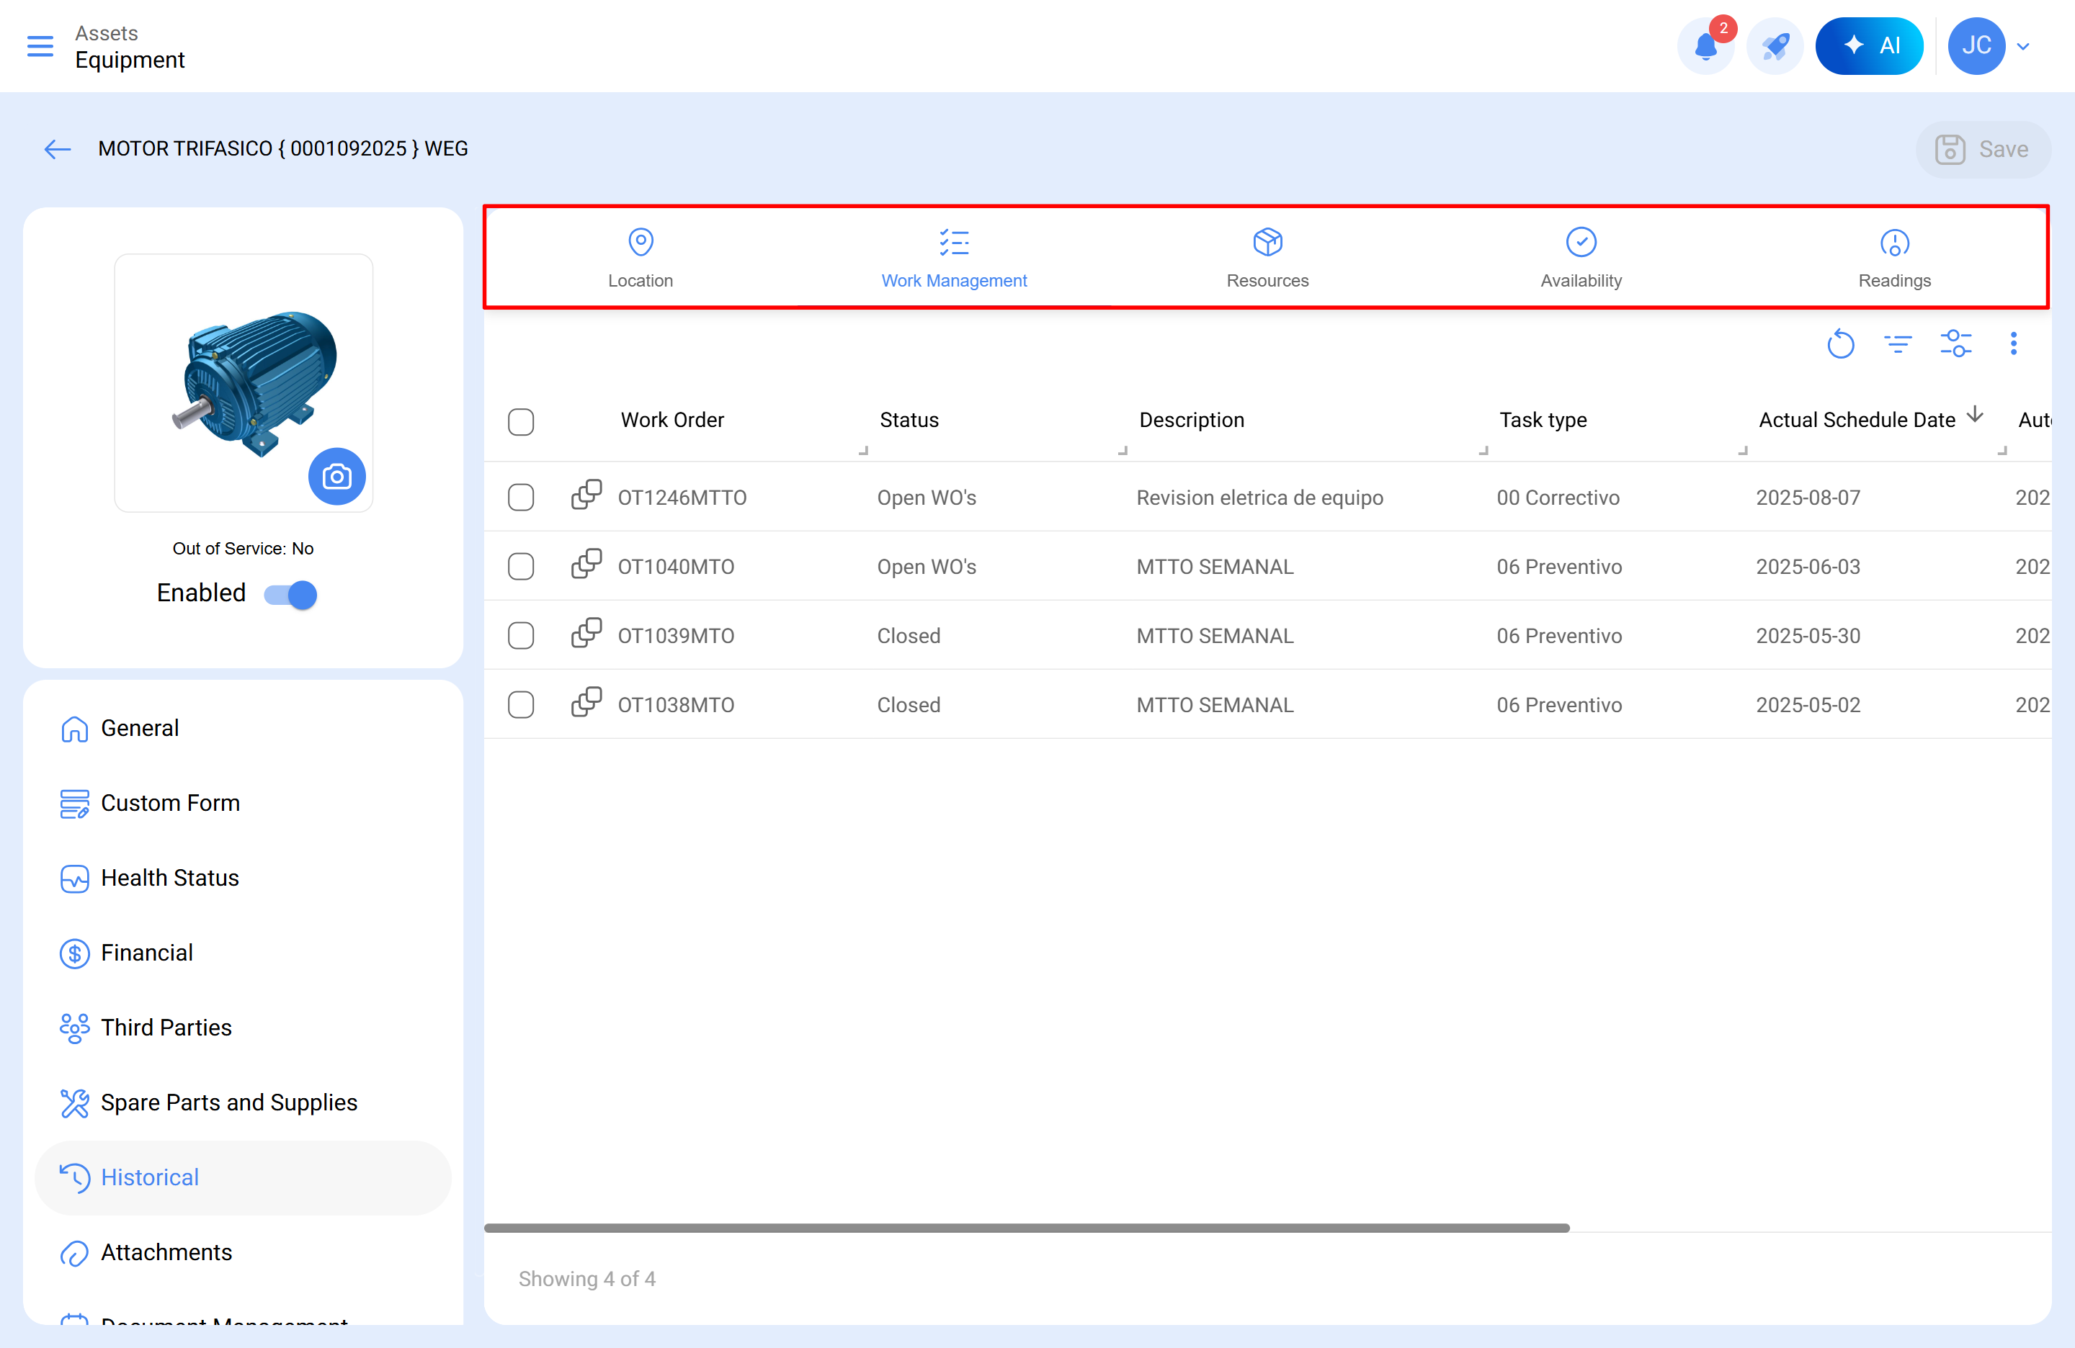Open the hamburger menu beside Assets
This screenshot has width=2075, height=1348.
[39, 45]
